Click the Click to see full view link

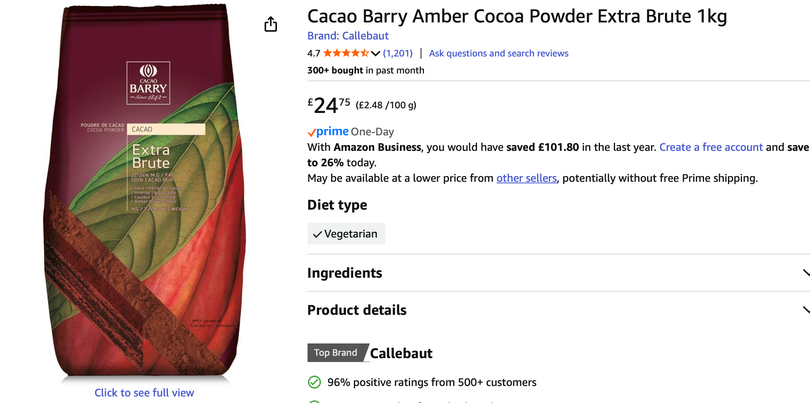[x=144, y=393]
